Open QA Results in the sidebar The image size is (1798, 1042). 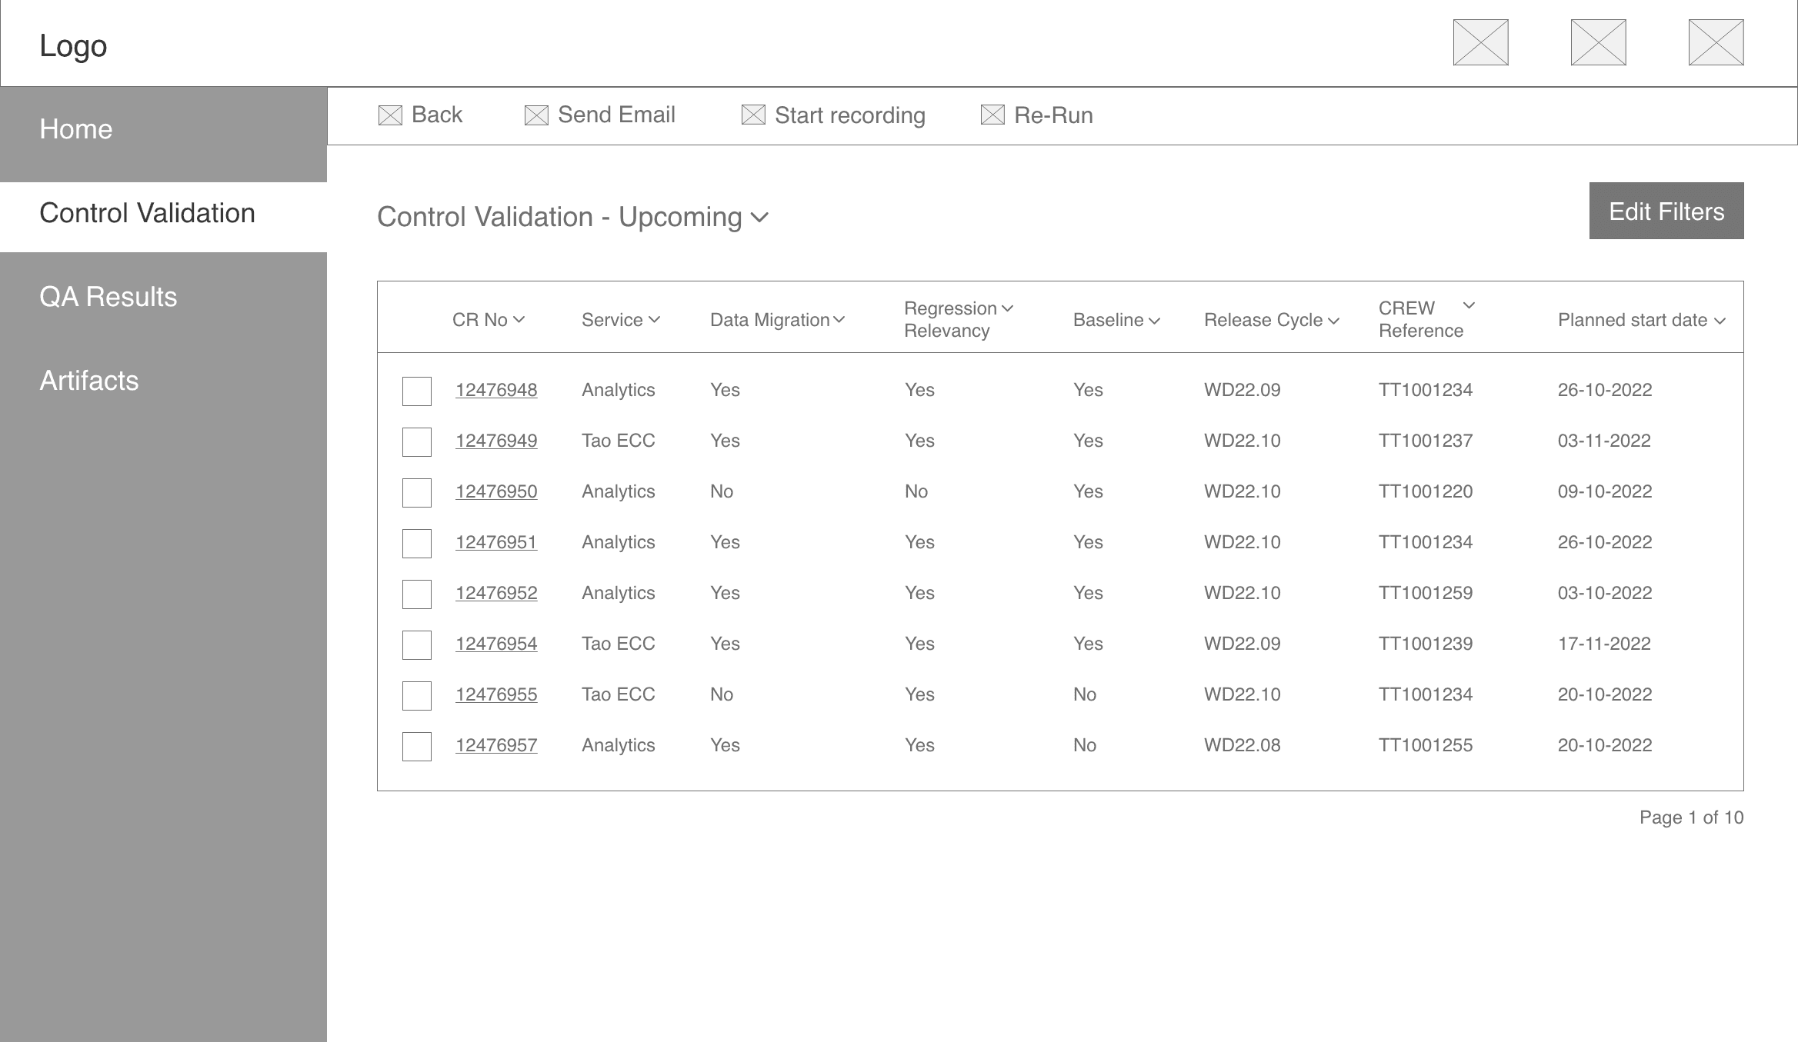point(108,297)
